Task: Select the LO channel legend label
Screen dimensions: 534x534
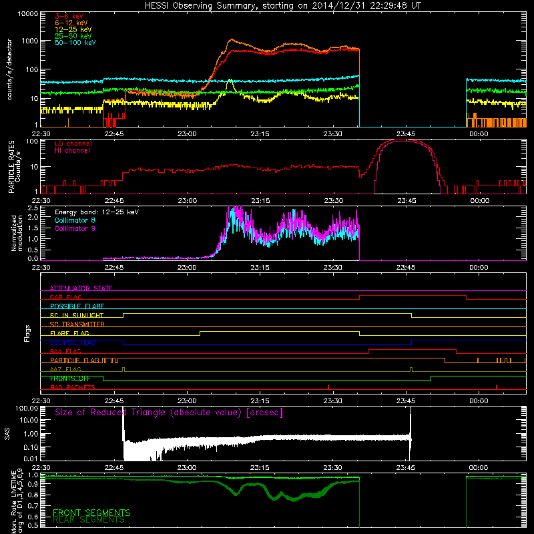Action: pos(73,144)
